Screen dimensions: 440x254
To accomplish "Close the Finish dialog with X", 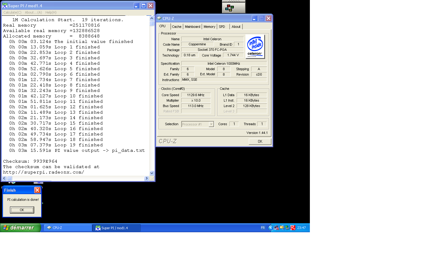I will click(x=37, y=190).
